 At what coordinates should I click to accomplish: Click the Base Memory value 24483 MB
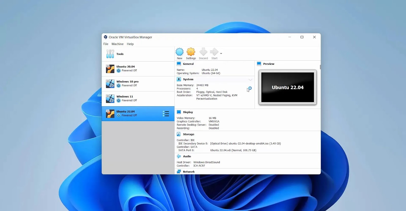(x=202, y=85)
